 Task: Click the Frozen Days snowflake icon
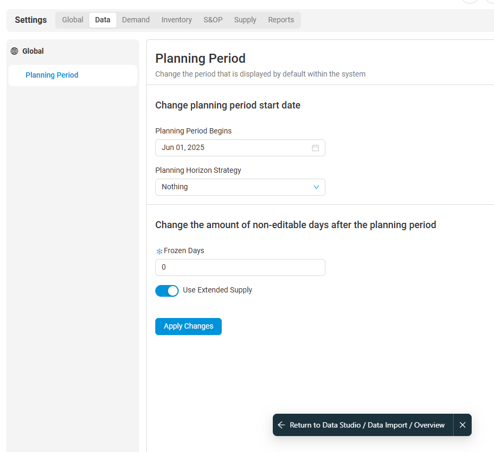(x=159, y=251)
